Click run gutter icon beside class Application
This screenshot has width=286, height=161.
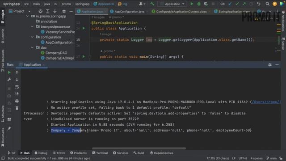click(x=84, y=28)
